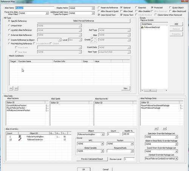Click scripts list right scroll arrow
This screenshot has width=189, height=171.
pos(166,90)
